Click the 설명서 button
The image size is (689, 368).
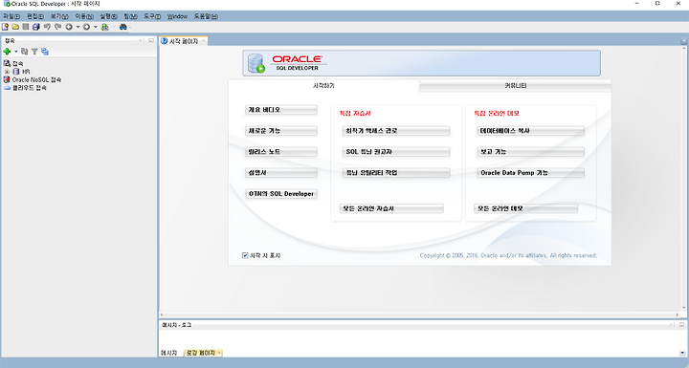[281, 173]
